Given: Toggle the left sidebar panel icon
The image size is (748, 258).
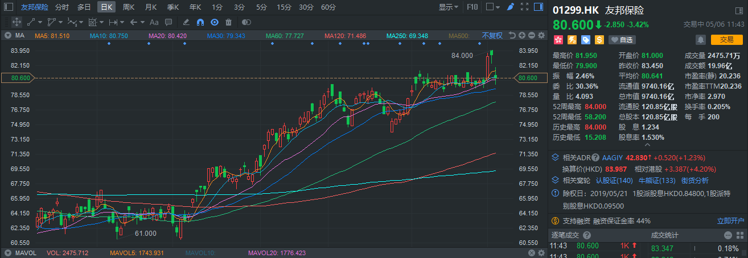Looking at the screenshot, I should 8,7.
